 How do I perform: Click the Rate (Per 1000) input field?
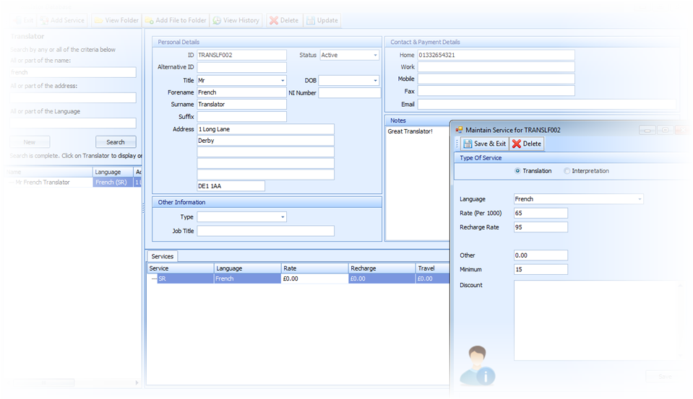click(541, 214)
